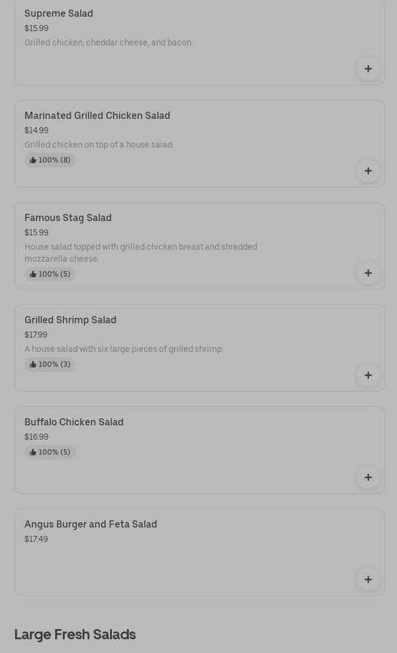
Task: Open Supreme Salad item title
Action: coord(59,13)
